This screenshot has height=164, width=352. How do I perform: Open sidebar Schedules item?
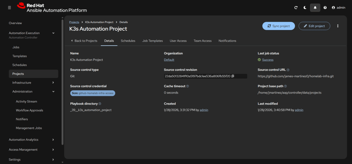coord(19,65)
